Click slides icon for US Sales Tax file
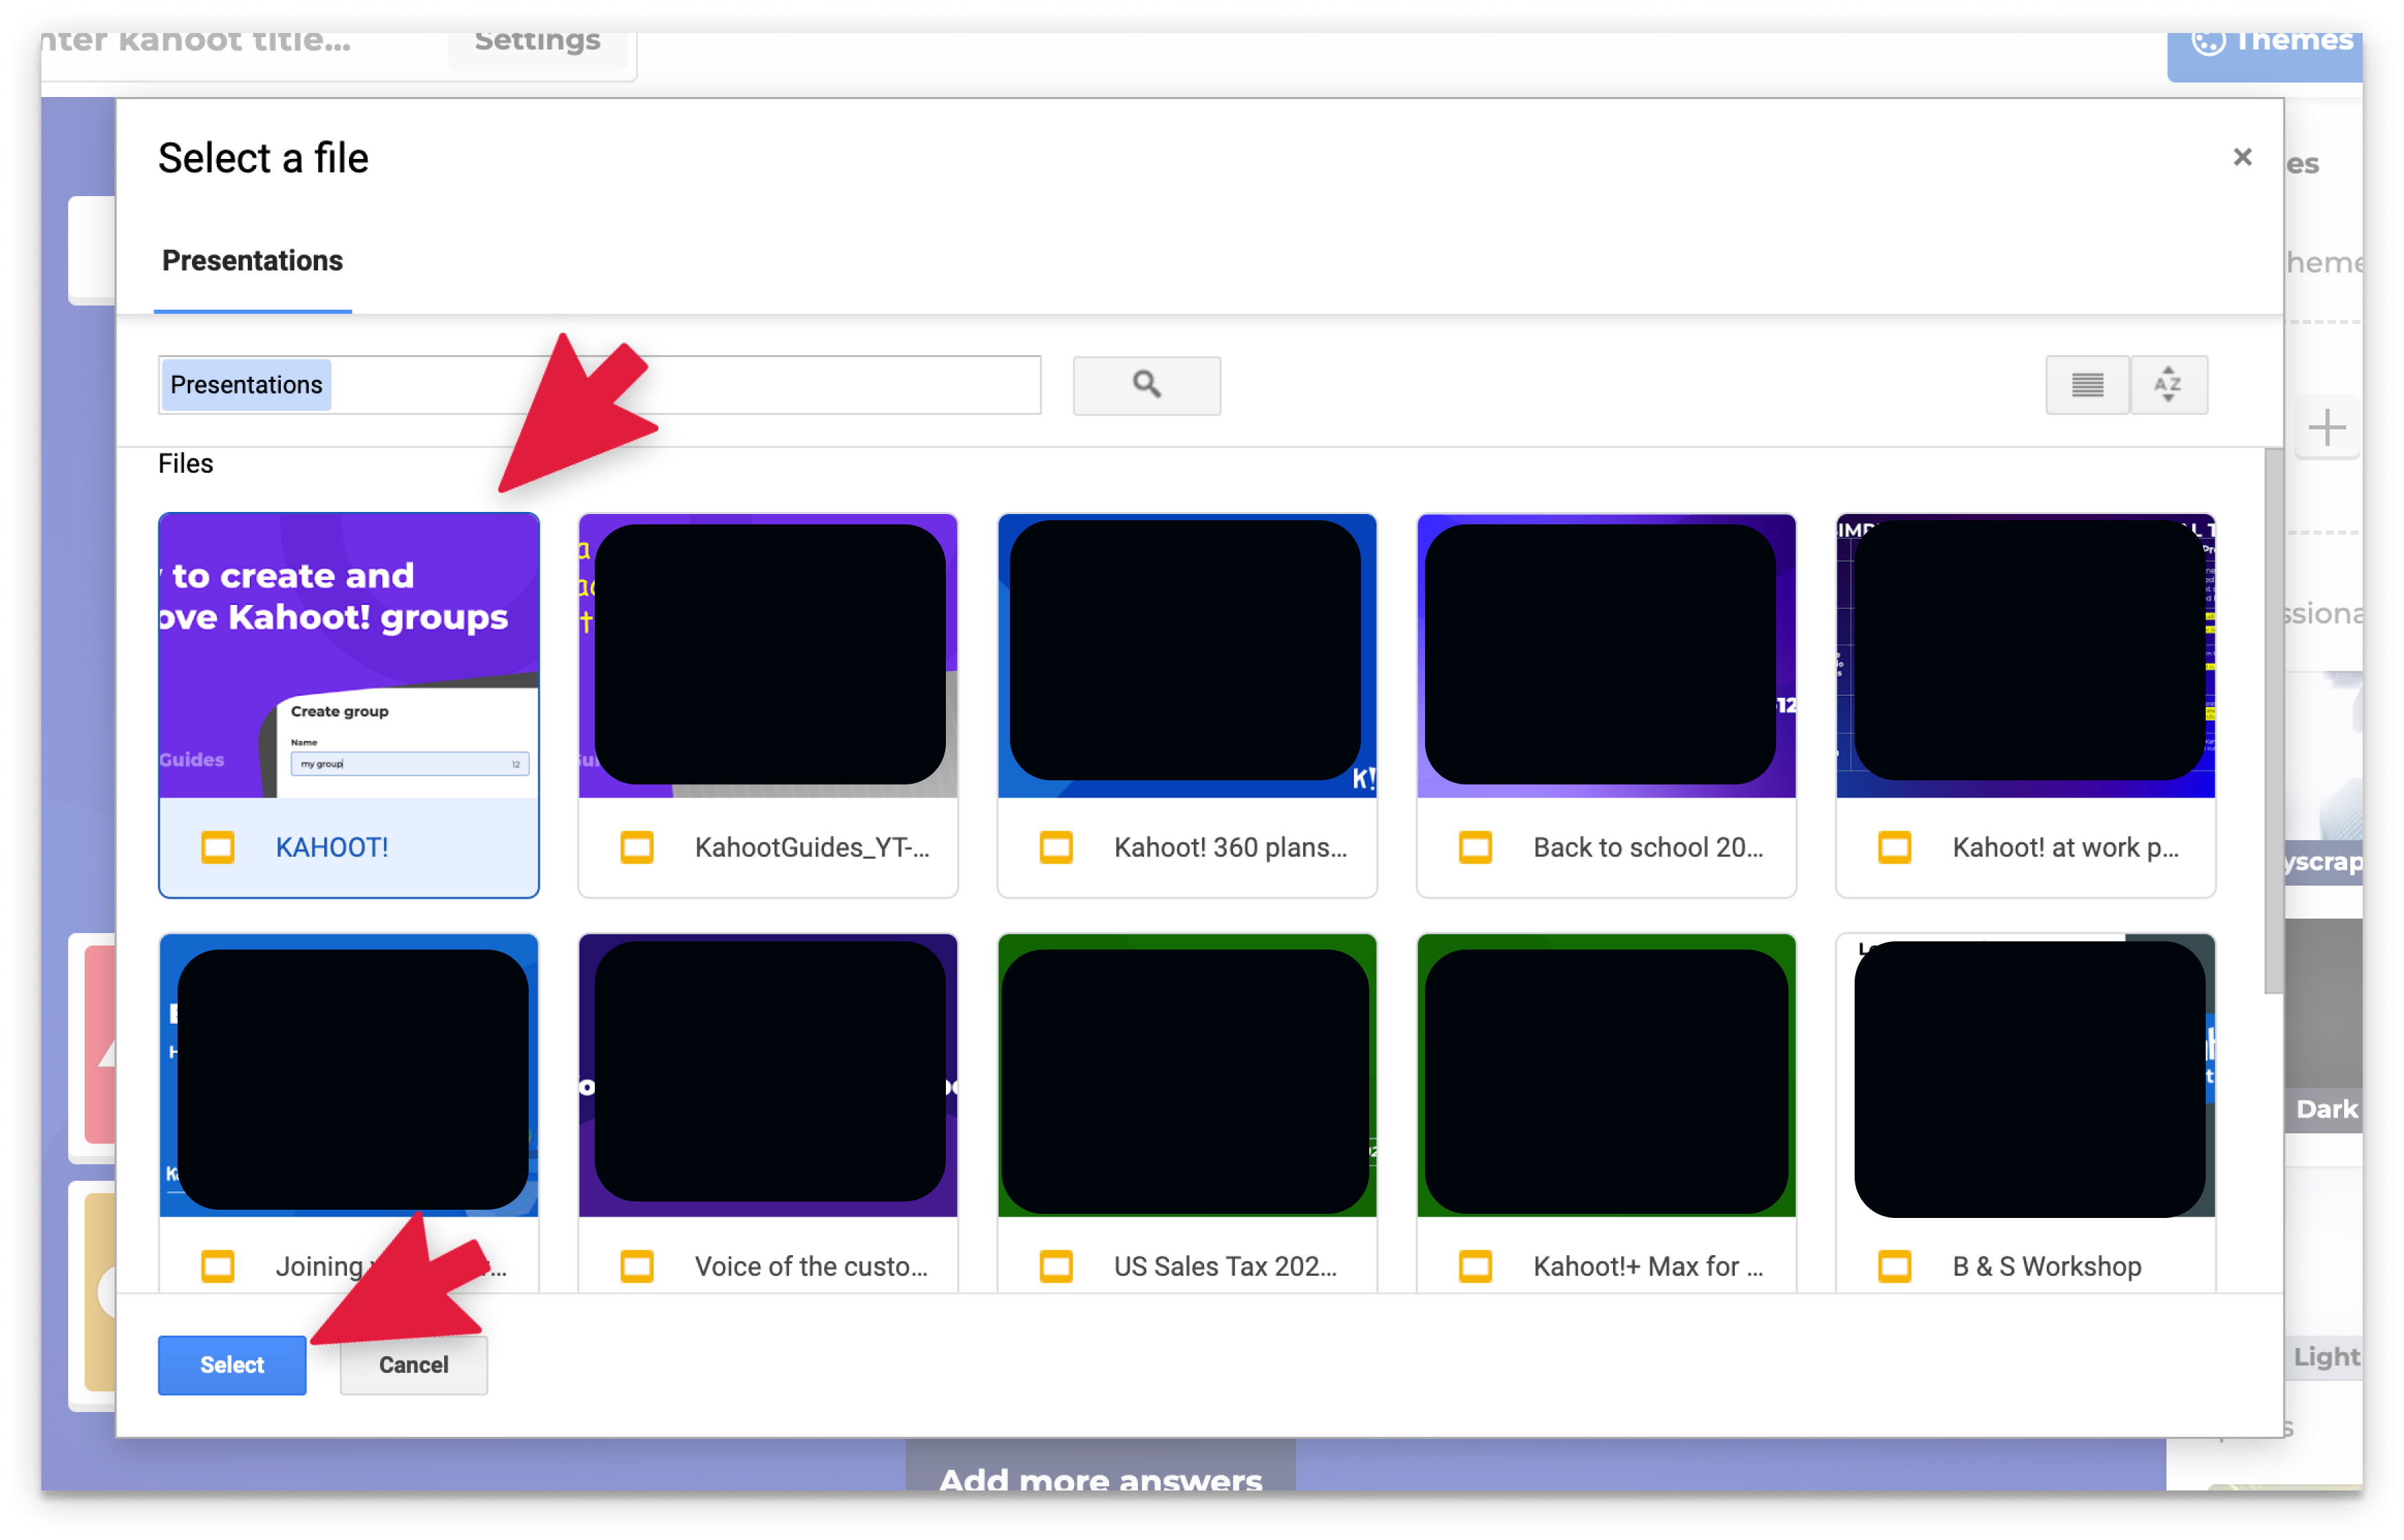The width and height of the screenshot is (2404, 1540). tap(1055, 1266)
